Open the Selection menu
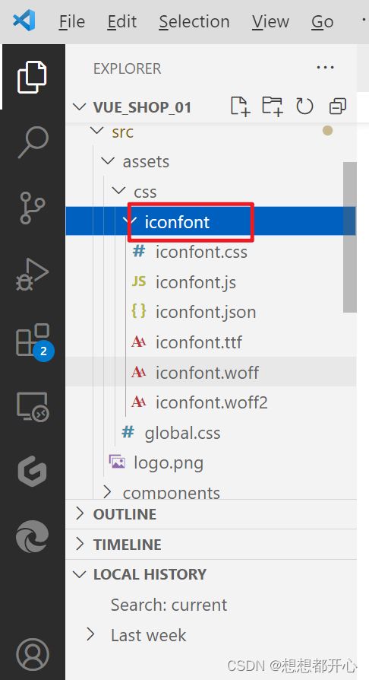 (194, 21)
